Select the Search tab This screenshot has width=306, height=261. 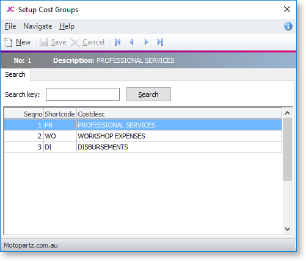coord(15,74)
